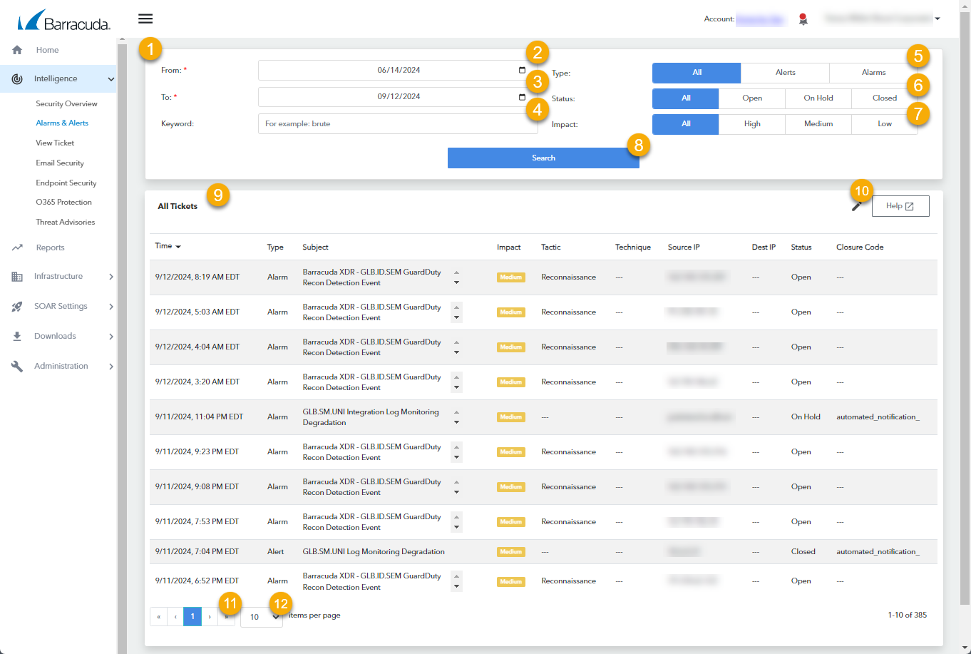Open O365 Protection in sidebar
The height and width of the screenshot is (654, 971).
click(63, 203)
